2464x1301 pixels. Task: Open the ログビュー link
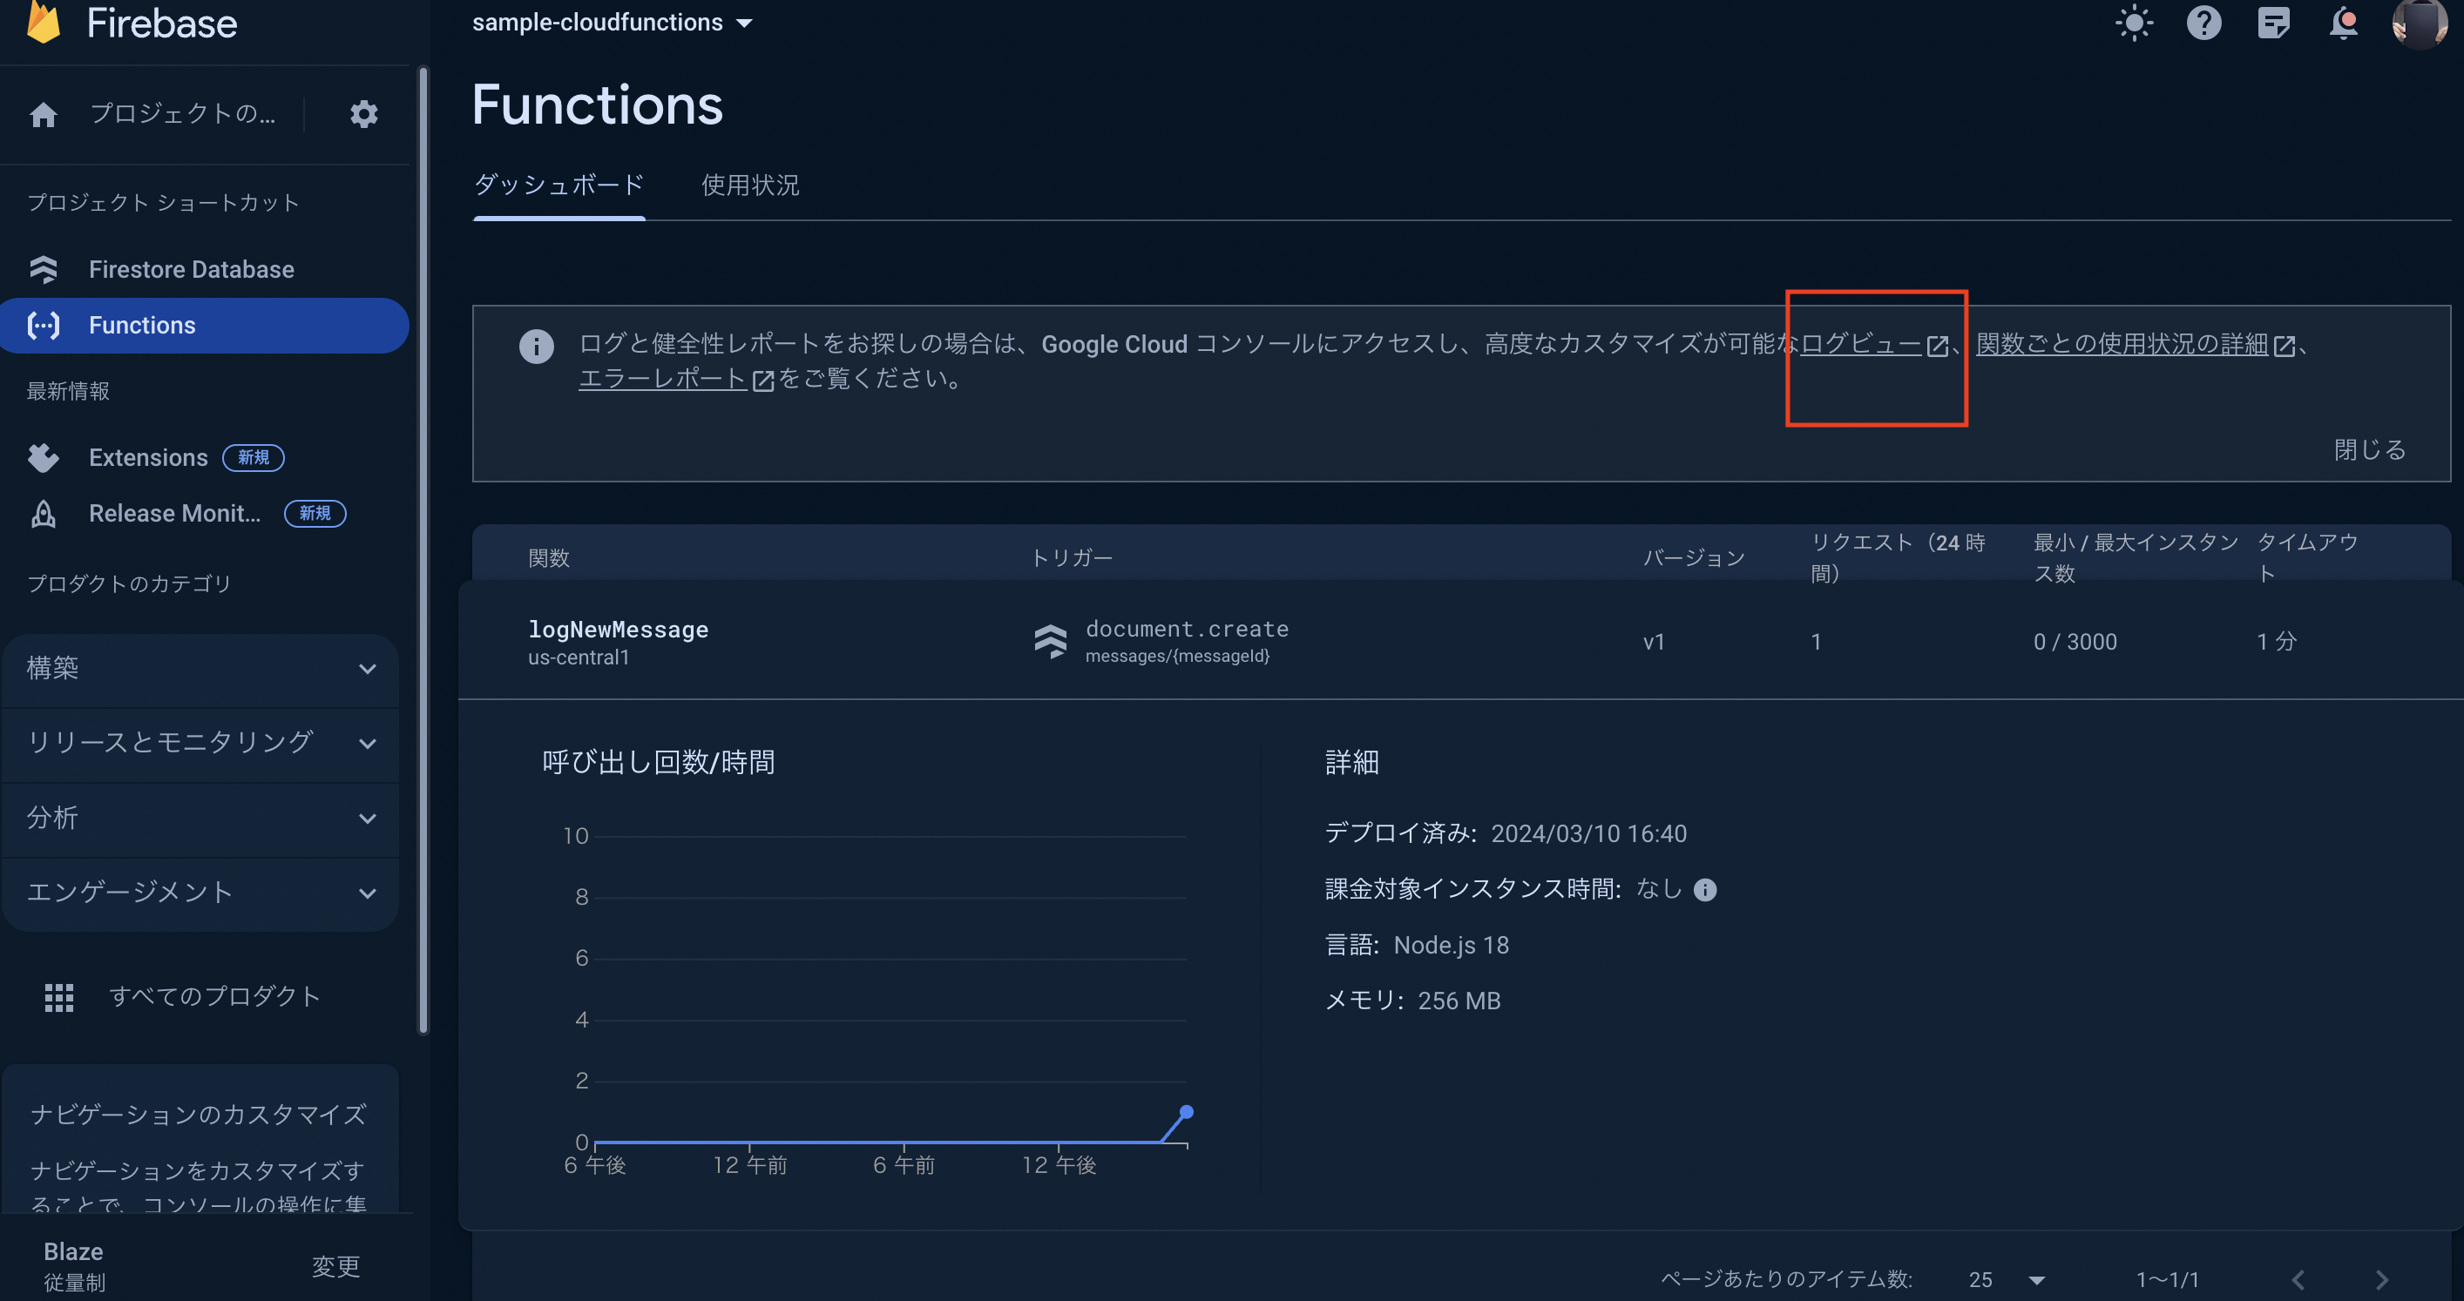1862,344
